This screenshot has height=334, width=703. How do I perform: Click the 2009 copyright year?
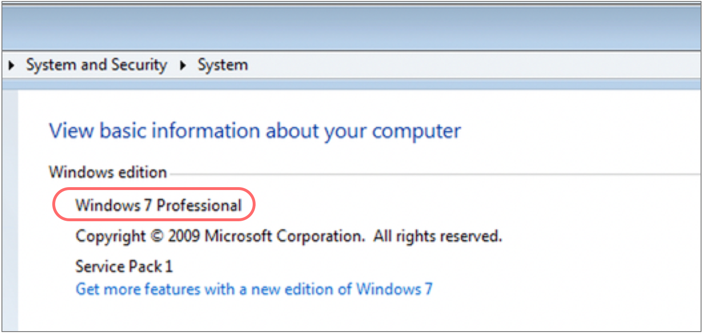(185, 237)
